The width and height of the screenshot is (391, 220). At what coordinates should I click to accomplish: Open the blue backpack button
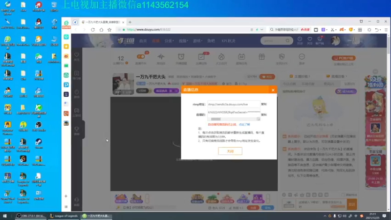point(267,208)
